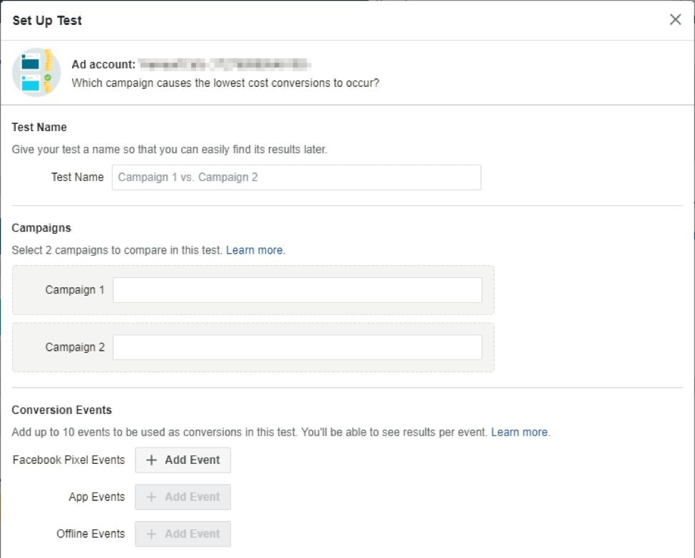695x558 pixels.
Task: Close the Set Up Test dialog
Action: [x=675, y=20]
